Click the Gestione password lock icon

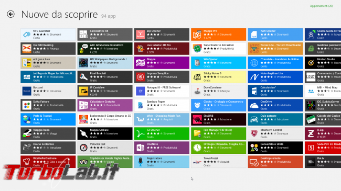[x=311, y=49]
